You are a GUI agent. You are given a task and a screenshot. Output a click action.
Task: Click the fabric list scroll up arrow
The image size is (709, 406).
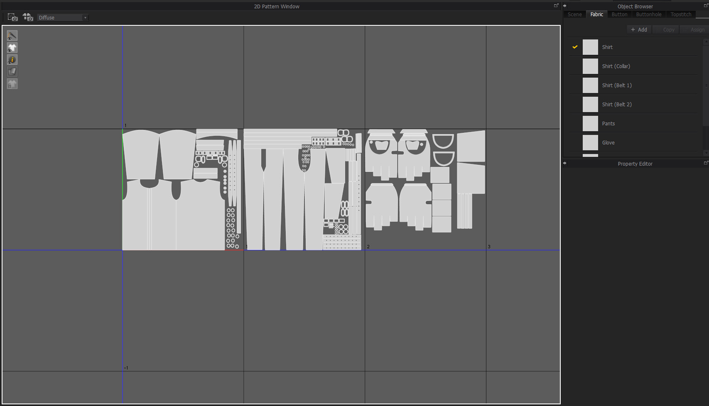pos(706,42)
